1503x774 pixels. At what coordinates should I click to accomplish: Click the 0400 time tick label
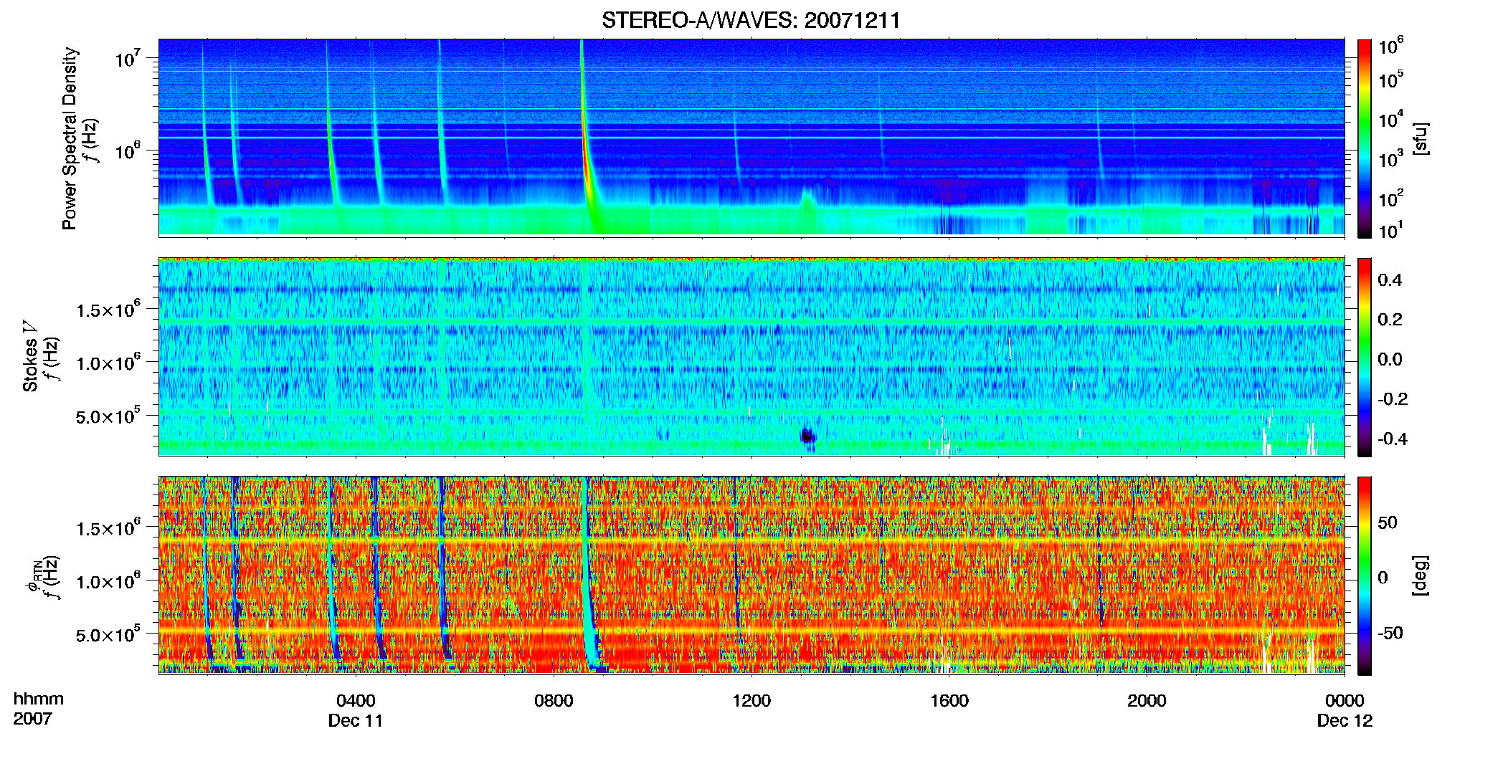point(356,700)
